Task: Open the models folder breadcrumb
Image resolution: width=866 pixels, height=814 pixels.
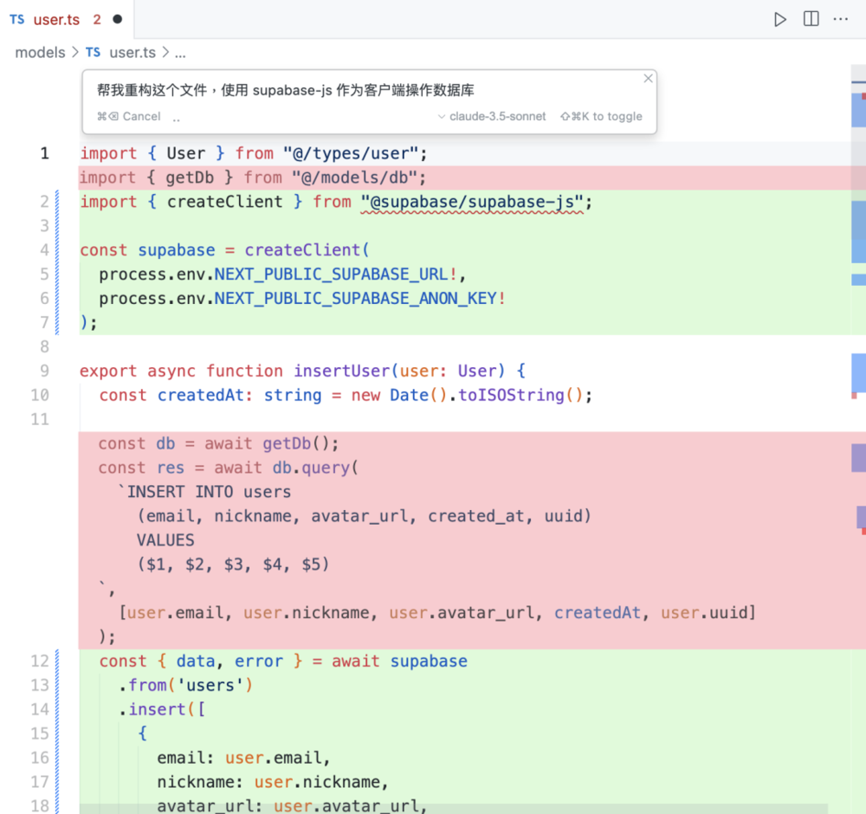Action: tap(40, 53)
